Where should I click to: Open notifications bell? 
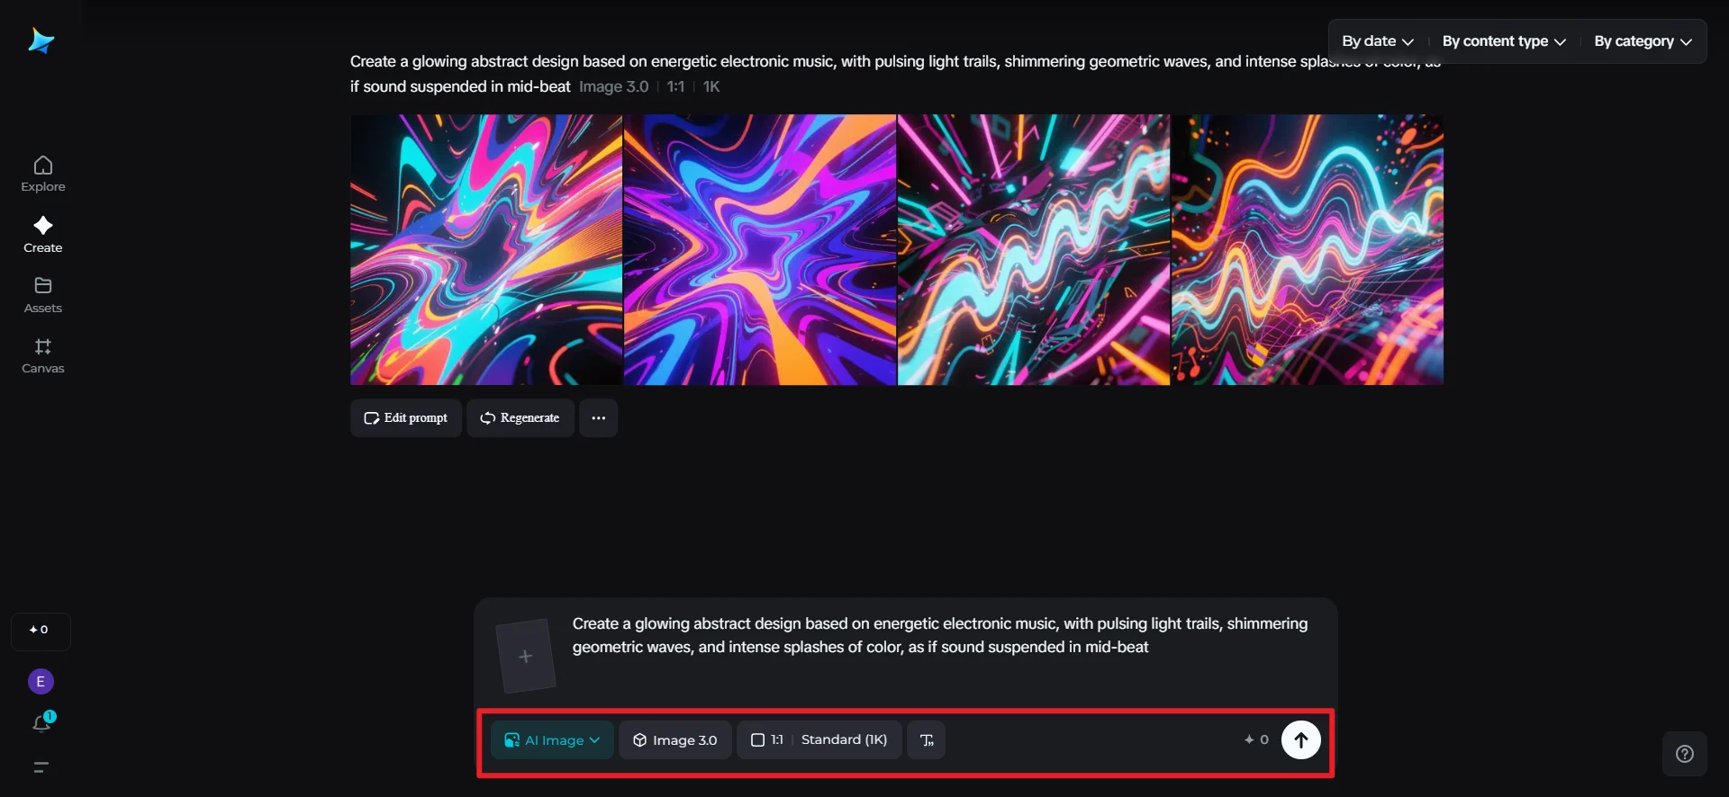click(41, 723)
